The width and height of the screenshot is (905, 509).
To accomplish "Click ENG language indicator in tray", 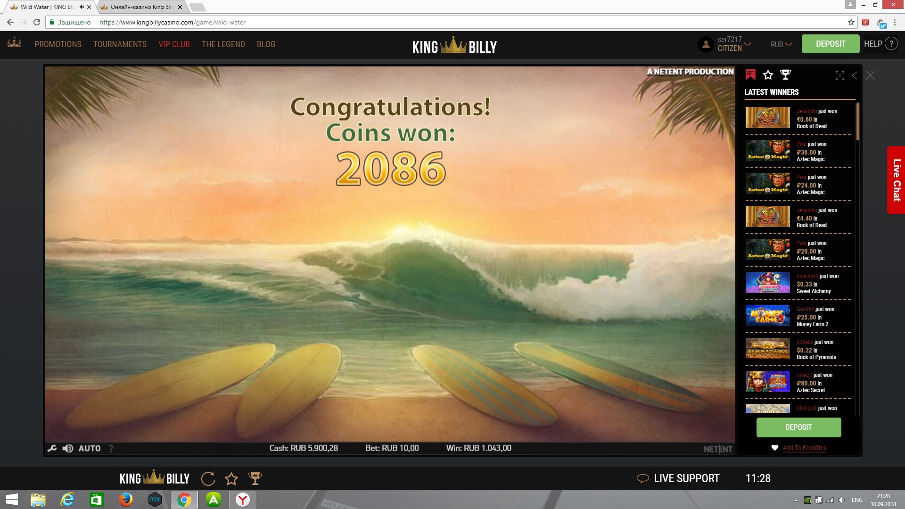I will [x=857, y=500].
